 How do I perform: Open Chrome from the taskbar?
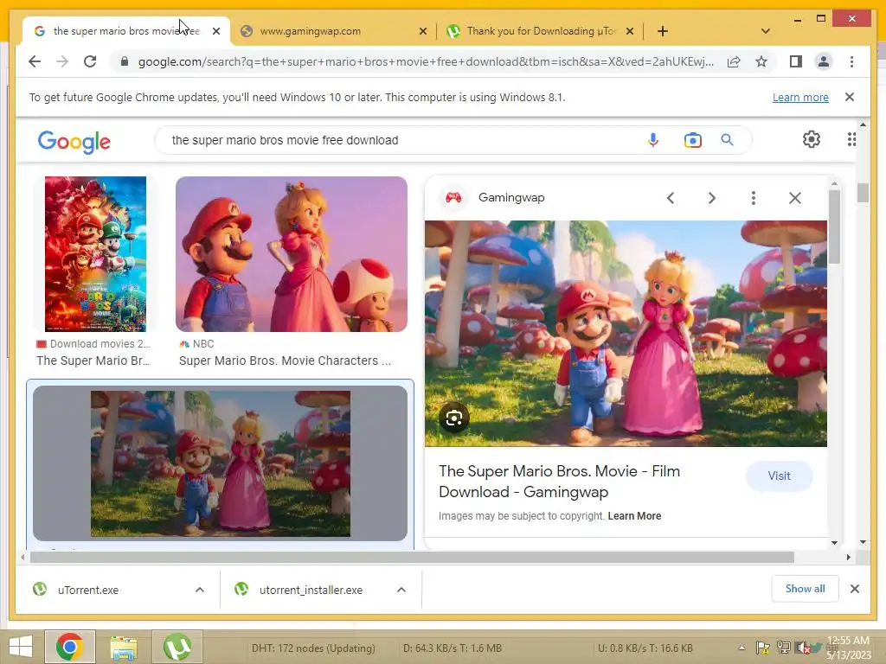click(x=70, y=647)
